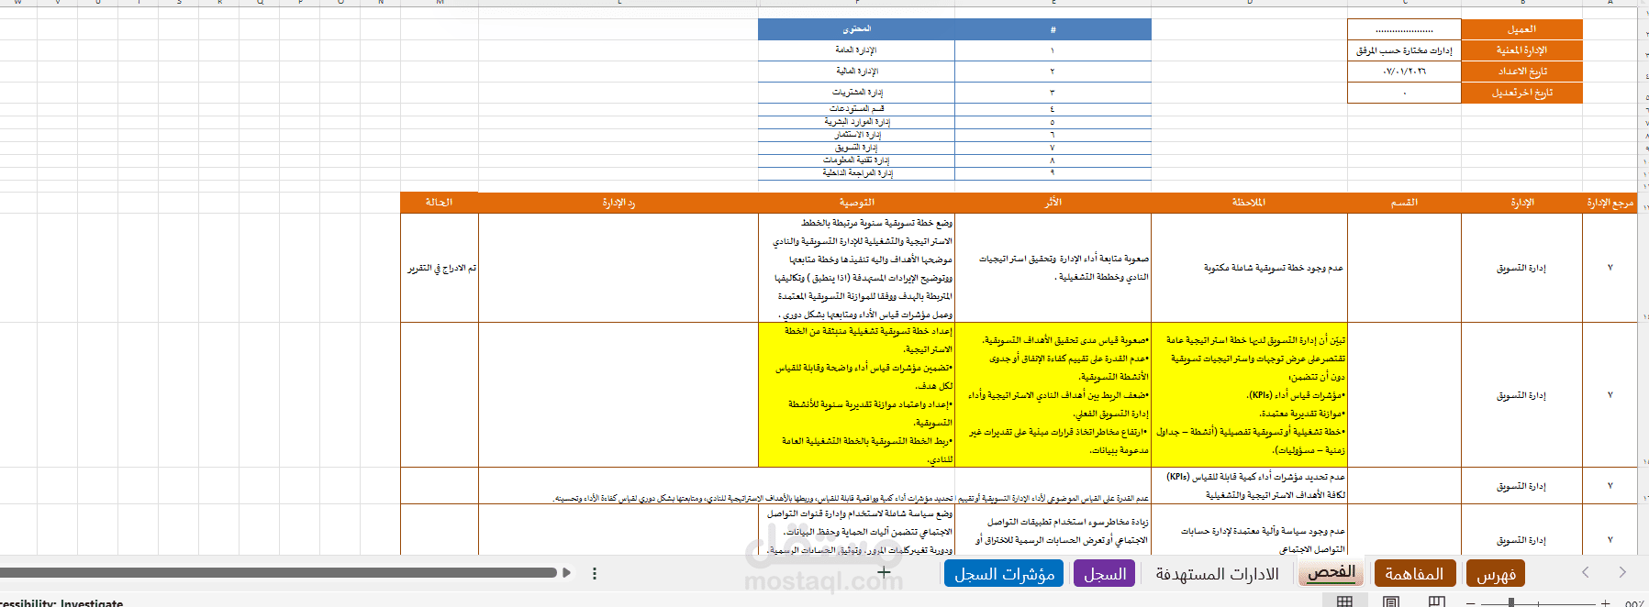
Task: Select the الإدارة المعنية label cell
Action: pyautogui.click(x=1521, y=50)
